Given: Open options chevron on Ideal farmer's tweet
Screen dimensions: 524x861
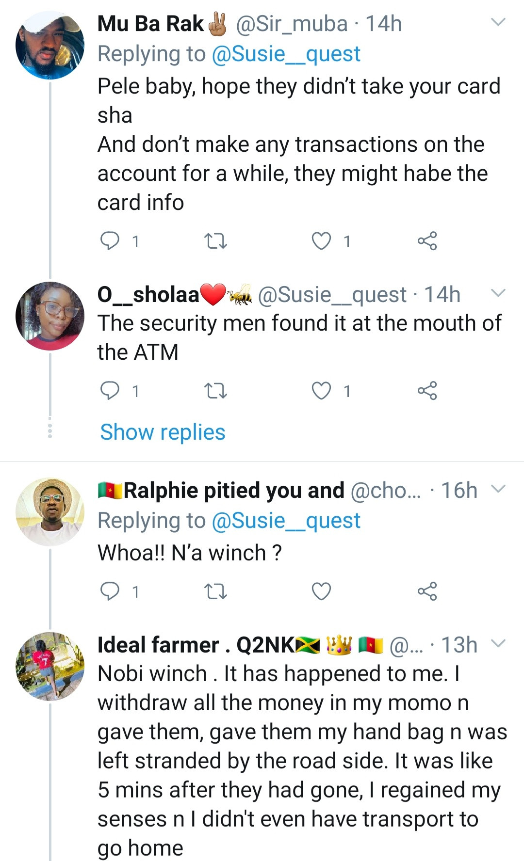Looking at the screenshot, I should [x=498, y=643].
